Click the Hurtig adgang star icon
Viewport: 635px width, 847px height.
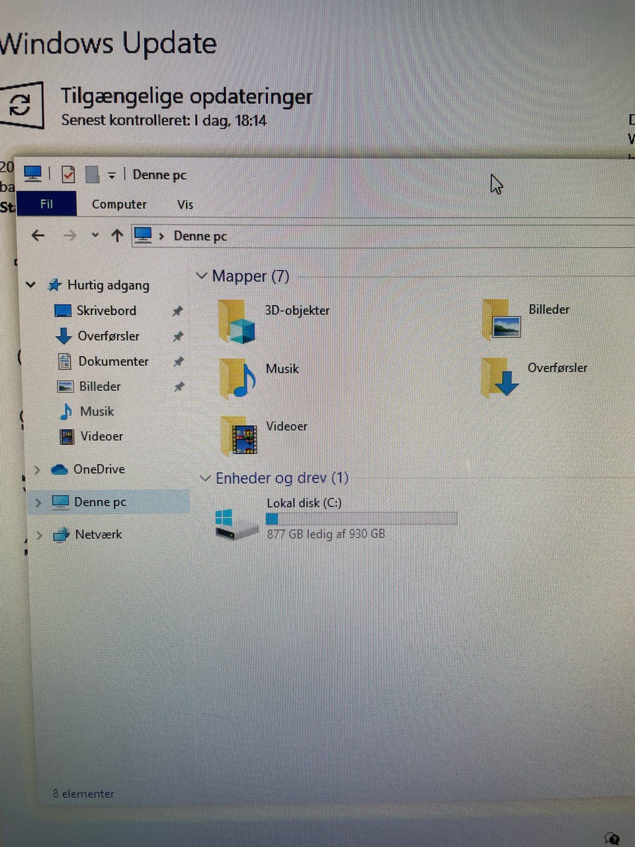point(54,285)
